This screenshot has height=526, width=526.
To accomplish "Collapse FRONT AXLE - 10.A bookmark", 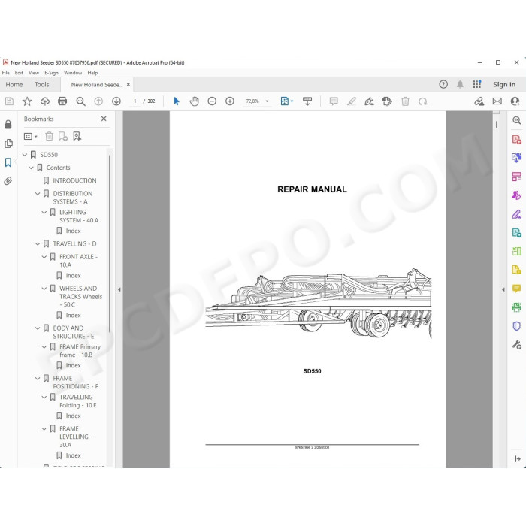I will [44, 257].
